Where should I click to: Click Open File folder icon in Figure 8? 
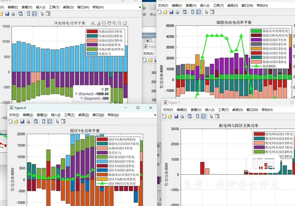(16, 121)
